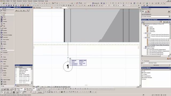Collapse the Secciones tree node

[144, 33]
